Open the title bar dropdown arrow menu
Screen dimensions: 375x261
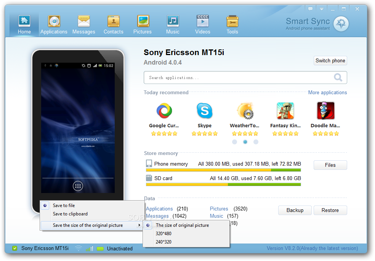point(321,9)
